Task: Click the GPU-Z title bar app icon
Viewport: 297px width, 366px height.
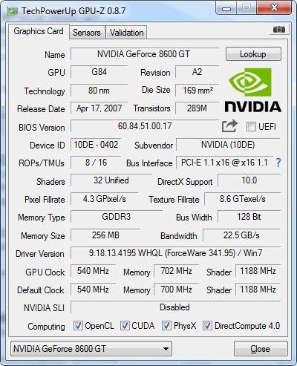Action: (13, 11)
